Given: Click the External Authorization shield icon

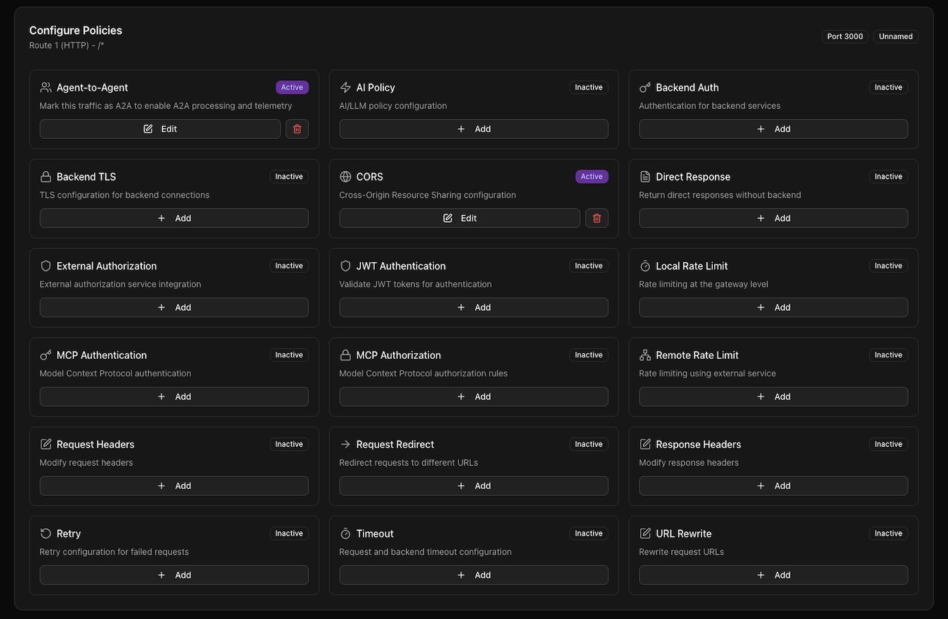Looking at the screenshot, I should pyautogui.click(x=46, y=266).
